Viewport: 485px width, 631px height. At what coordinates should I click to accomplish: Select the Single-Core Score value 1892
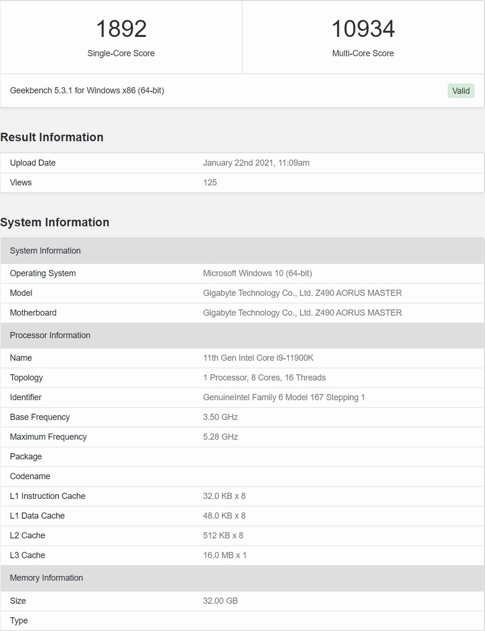(121, 29)
